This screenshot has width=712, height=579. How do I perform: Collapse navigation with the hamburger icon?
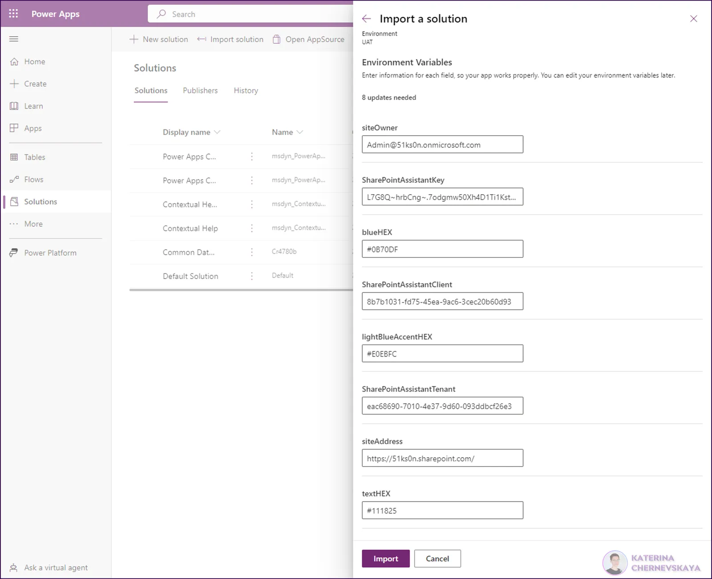(14, 39)
